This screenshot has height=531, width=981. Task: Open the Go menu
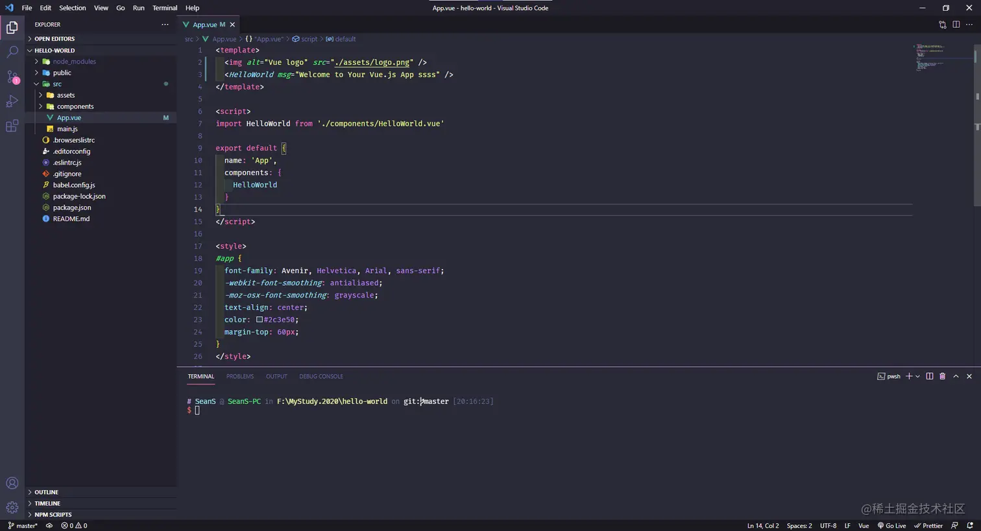pos(121,8)
